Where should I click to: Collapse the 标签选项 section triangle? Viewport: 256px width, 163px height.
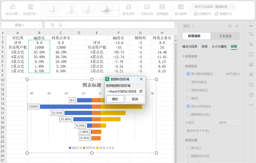[184, 56]
